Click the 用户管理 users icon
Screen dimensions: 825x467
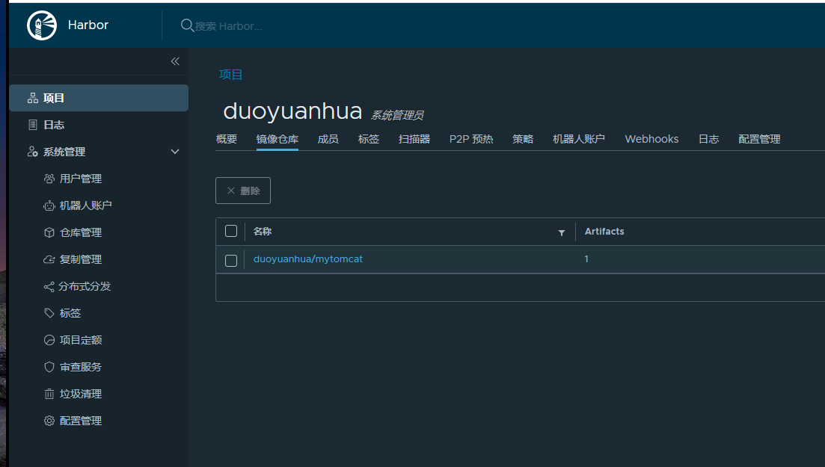click(x=49, y=179)
